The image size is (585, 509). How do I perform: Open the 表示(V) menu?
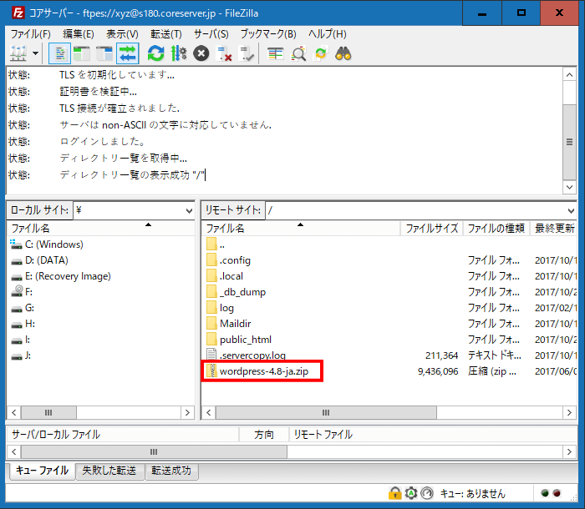[x=122, y=34]
